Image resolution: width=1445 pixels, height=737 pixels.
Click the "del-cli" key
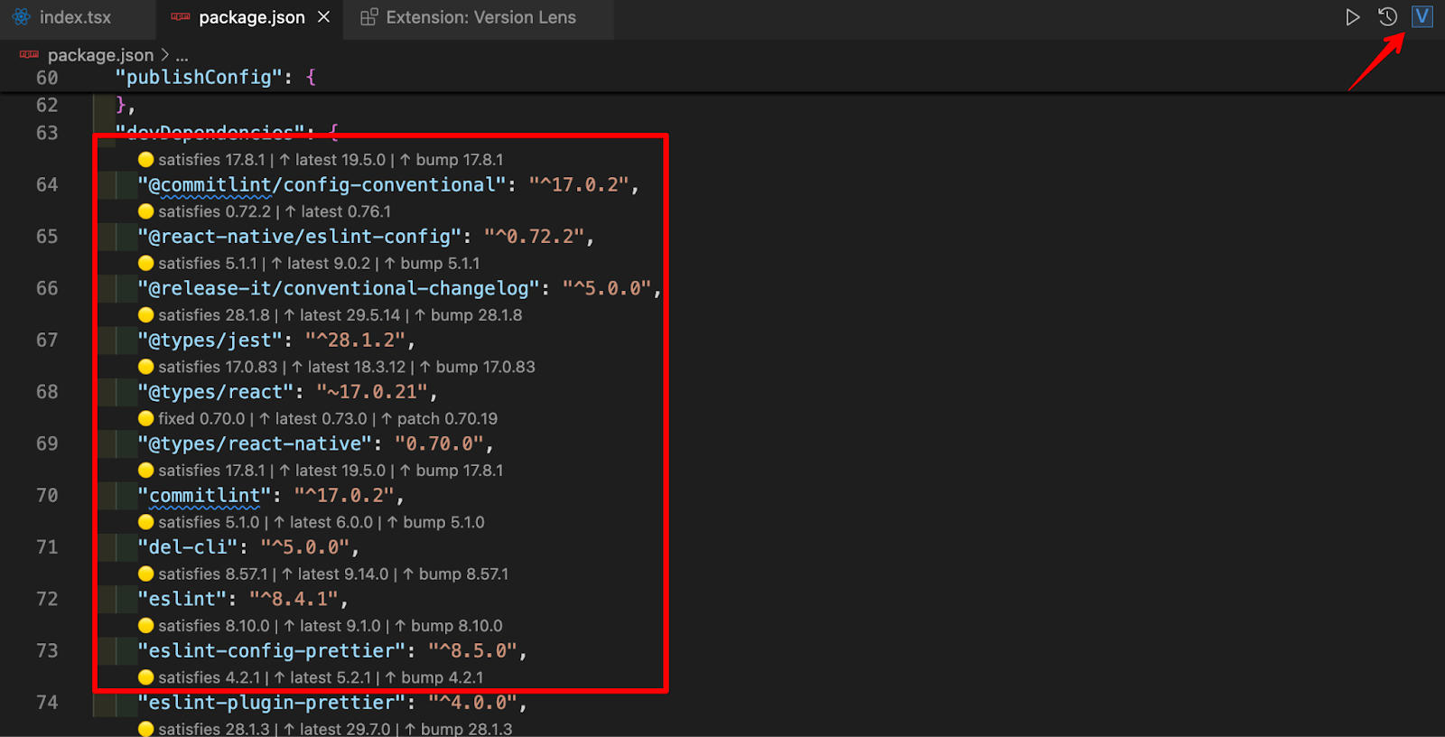[187, 547]
